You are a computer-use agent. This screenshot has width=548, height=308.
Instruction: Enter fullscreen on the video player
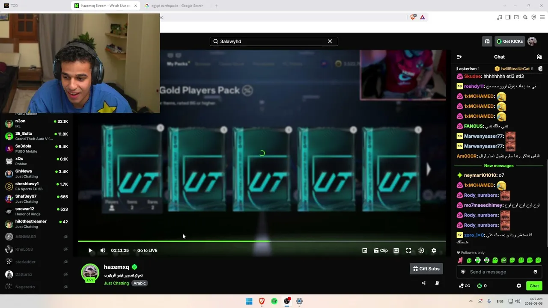(409, 250)
